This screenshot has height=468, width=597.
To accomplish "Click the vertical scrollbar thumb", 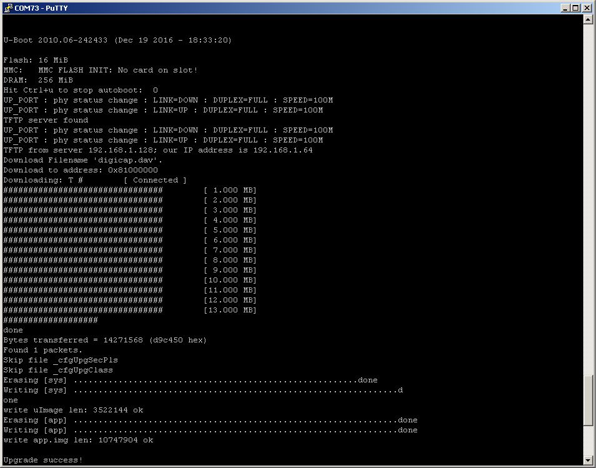I will pos(588,401).
